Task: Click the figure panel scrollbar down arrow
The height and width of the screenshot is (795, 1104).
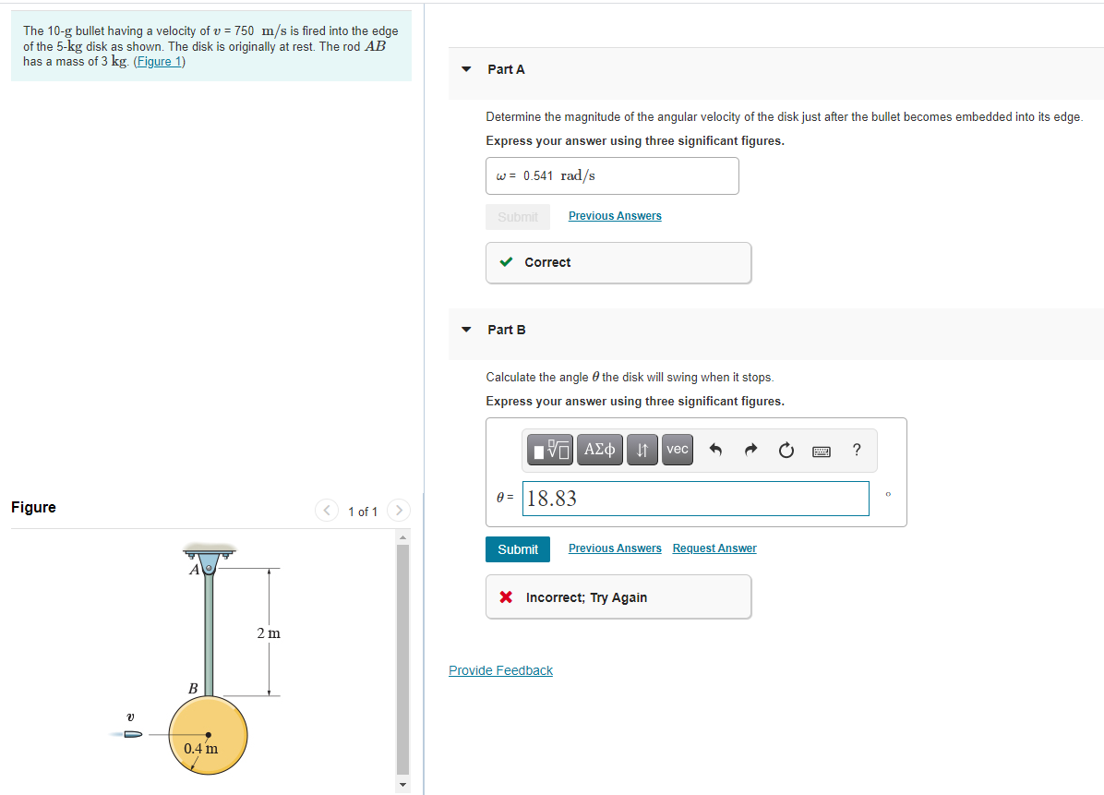Action: tap(402, 783)
